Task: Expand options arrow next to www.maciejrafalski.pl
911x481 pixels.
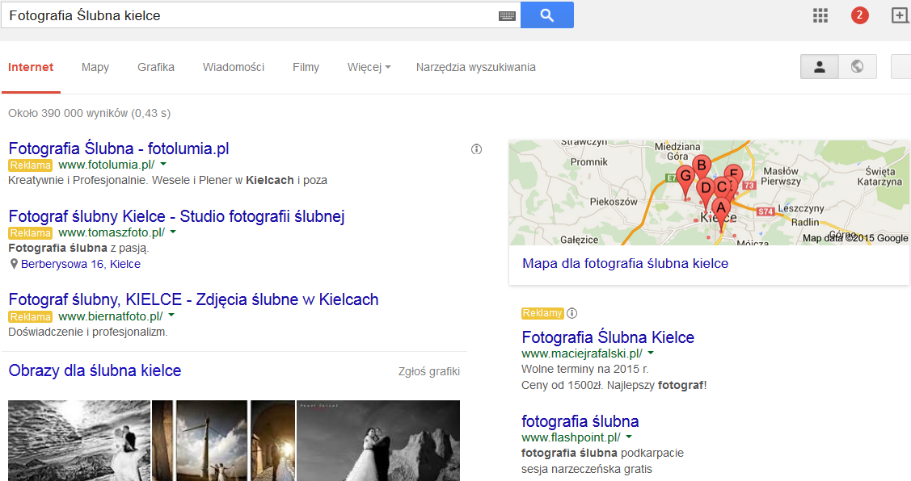Action: (x=651, y=353)
